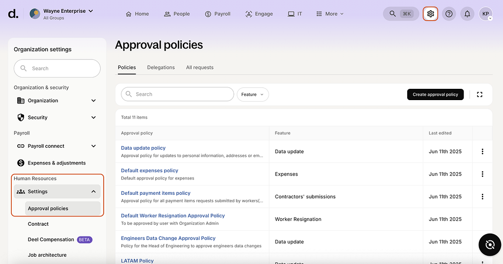Focus the Organization settings search field
The height and width of the screenshot is (264, 503).
pyautogui.click(x=57, y=68)
